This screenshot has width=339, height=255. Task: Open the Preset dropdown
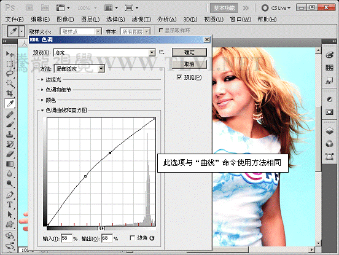tap(104, 52)
